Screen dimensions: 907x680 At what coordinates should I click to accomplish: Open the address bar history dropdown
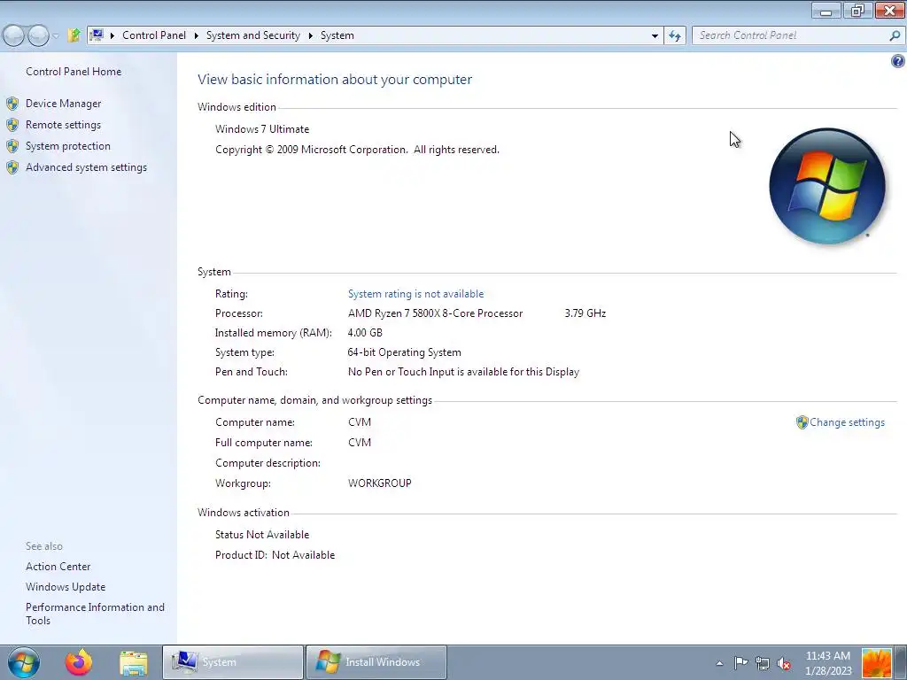point(655,35)
